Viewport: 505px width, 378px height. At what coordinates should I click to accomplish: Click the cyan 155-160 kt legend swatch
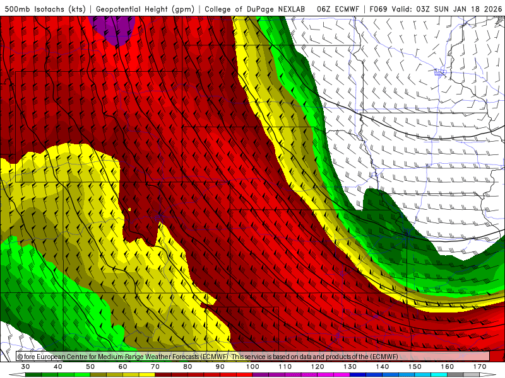pyautogui.click(x=439, y=375)
